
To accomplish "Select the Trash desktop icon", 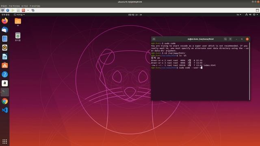I will [18, 37].
